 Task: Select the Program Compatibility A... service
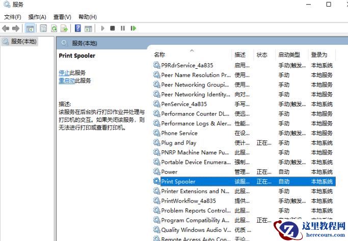195,220
